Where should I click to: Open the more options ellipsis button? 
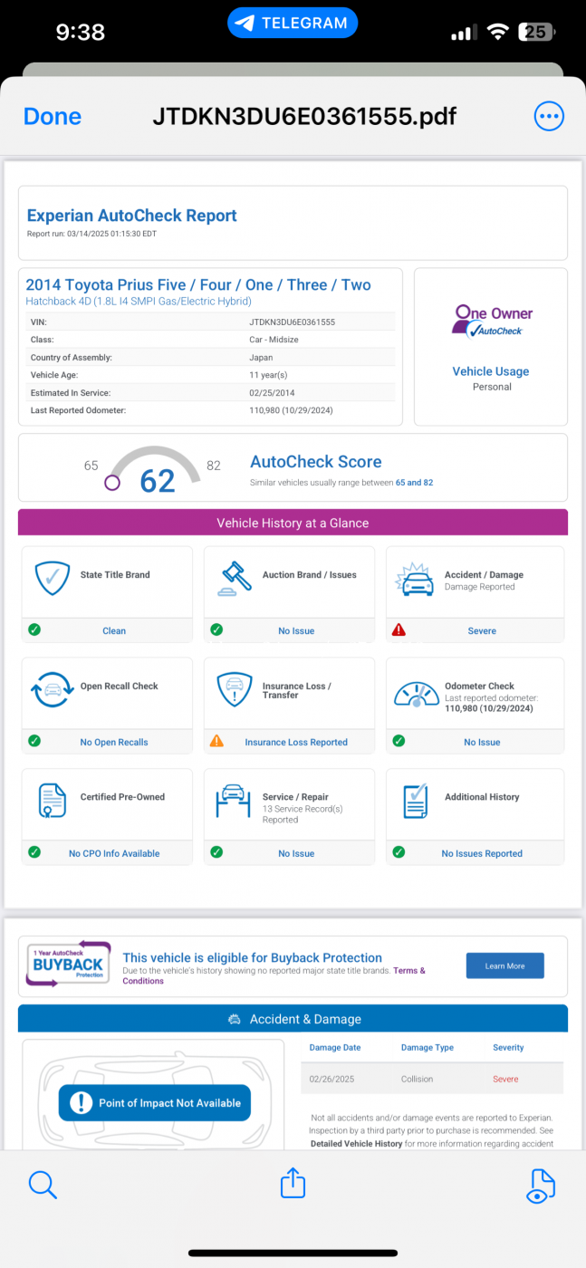(x=549, y=116)
